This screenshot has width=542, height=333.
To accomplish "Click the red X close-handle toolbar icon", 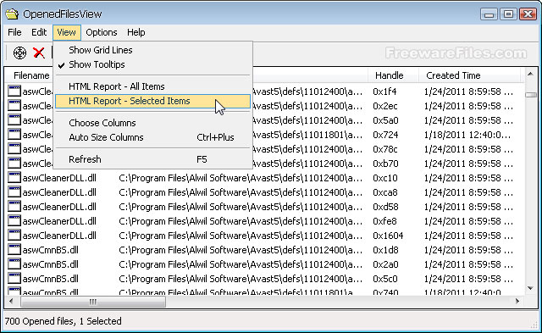I will (39, 53).
